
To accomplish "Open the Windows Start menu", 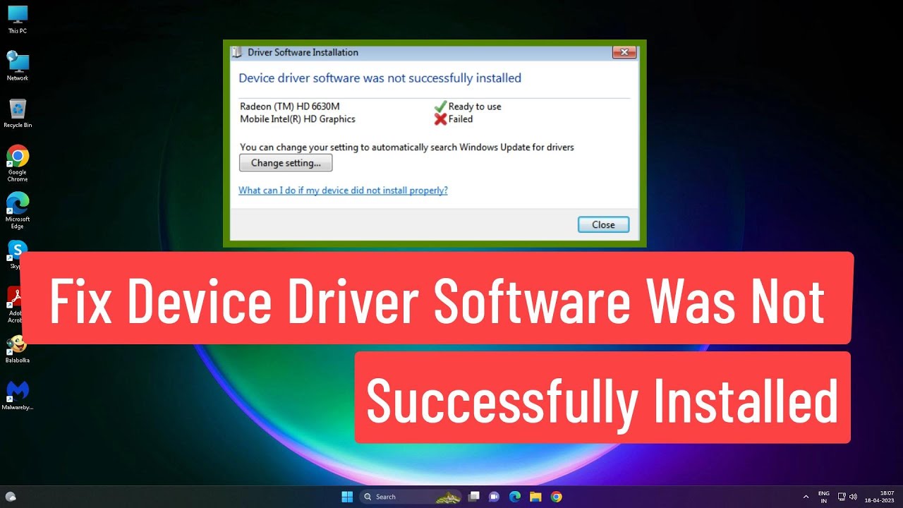I will click(347, 497).
